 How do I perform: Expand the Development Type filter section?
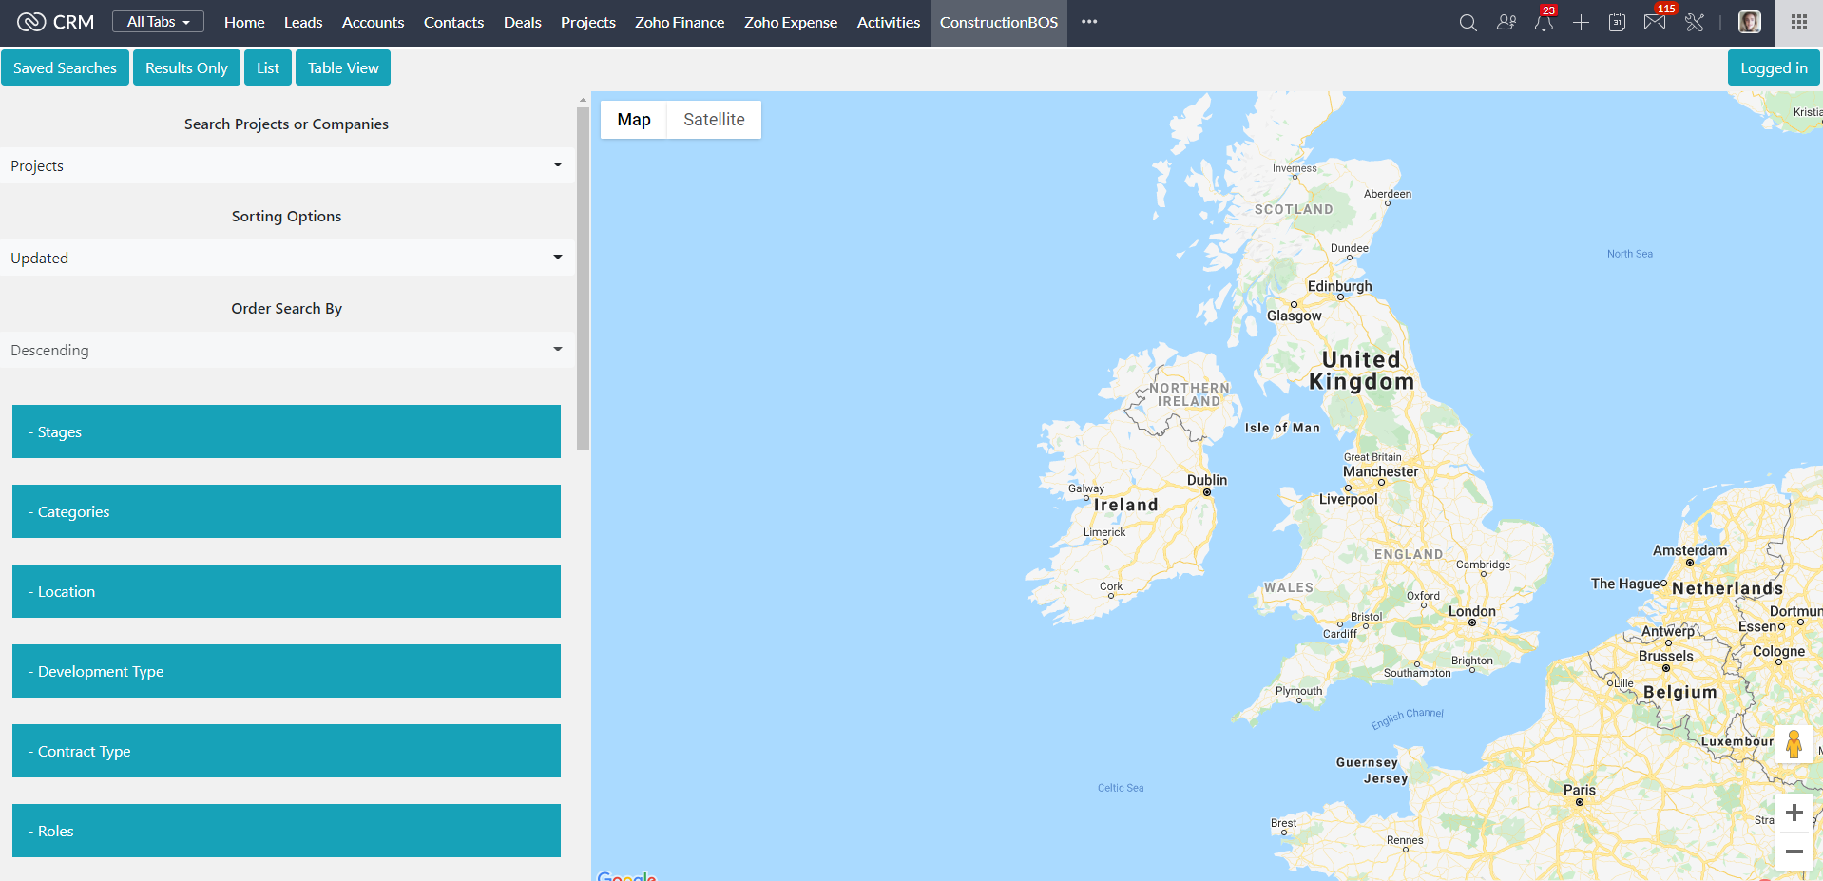[286, 671]
